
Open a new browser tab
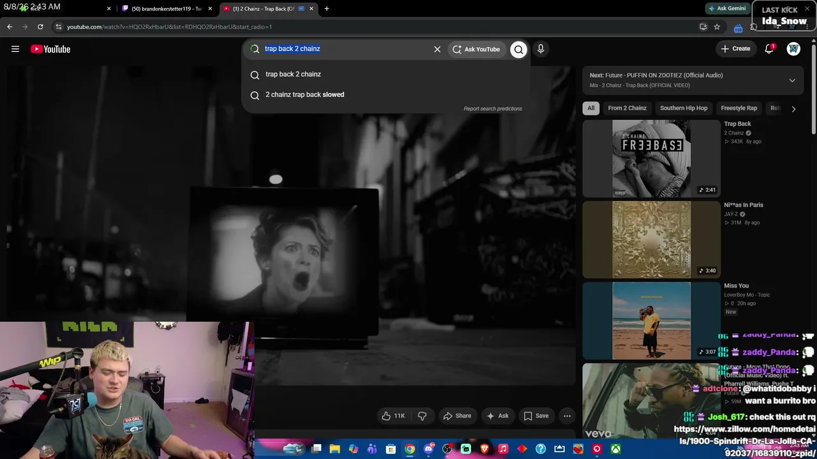tap(327, 9)
